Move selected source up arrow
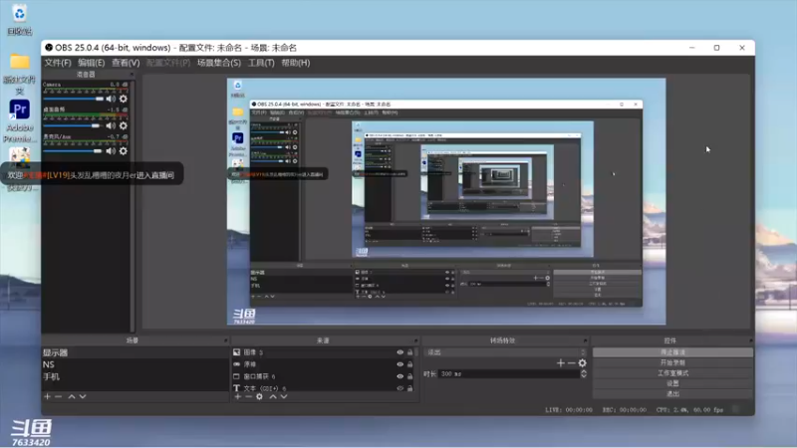This screenshot has height=448, width=797. 273,396
